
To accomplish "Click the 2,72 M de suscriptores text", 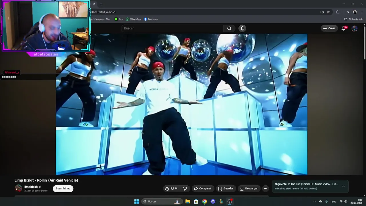I will [x=36, y=191].
